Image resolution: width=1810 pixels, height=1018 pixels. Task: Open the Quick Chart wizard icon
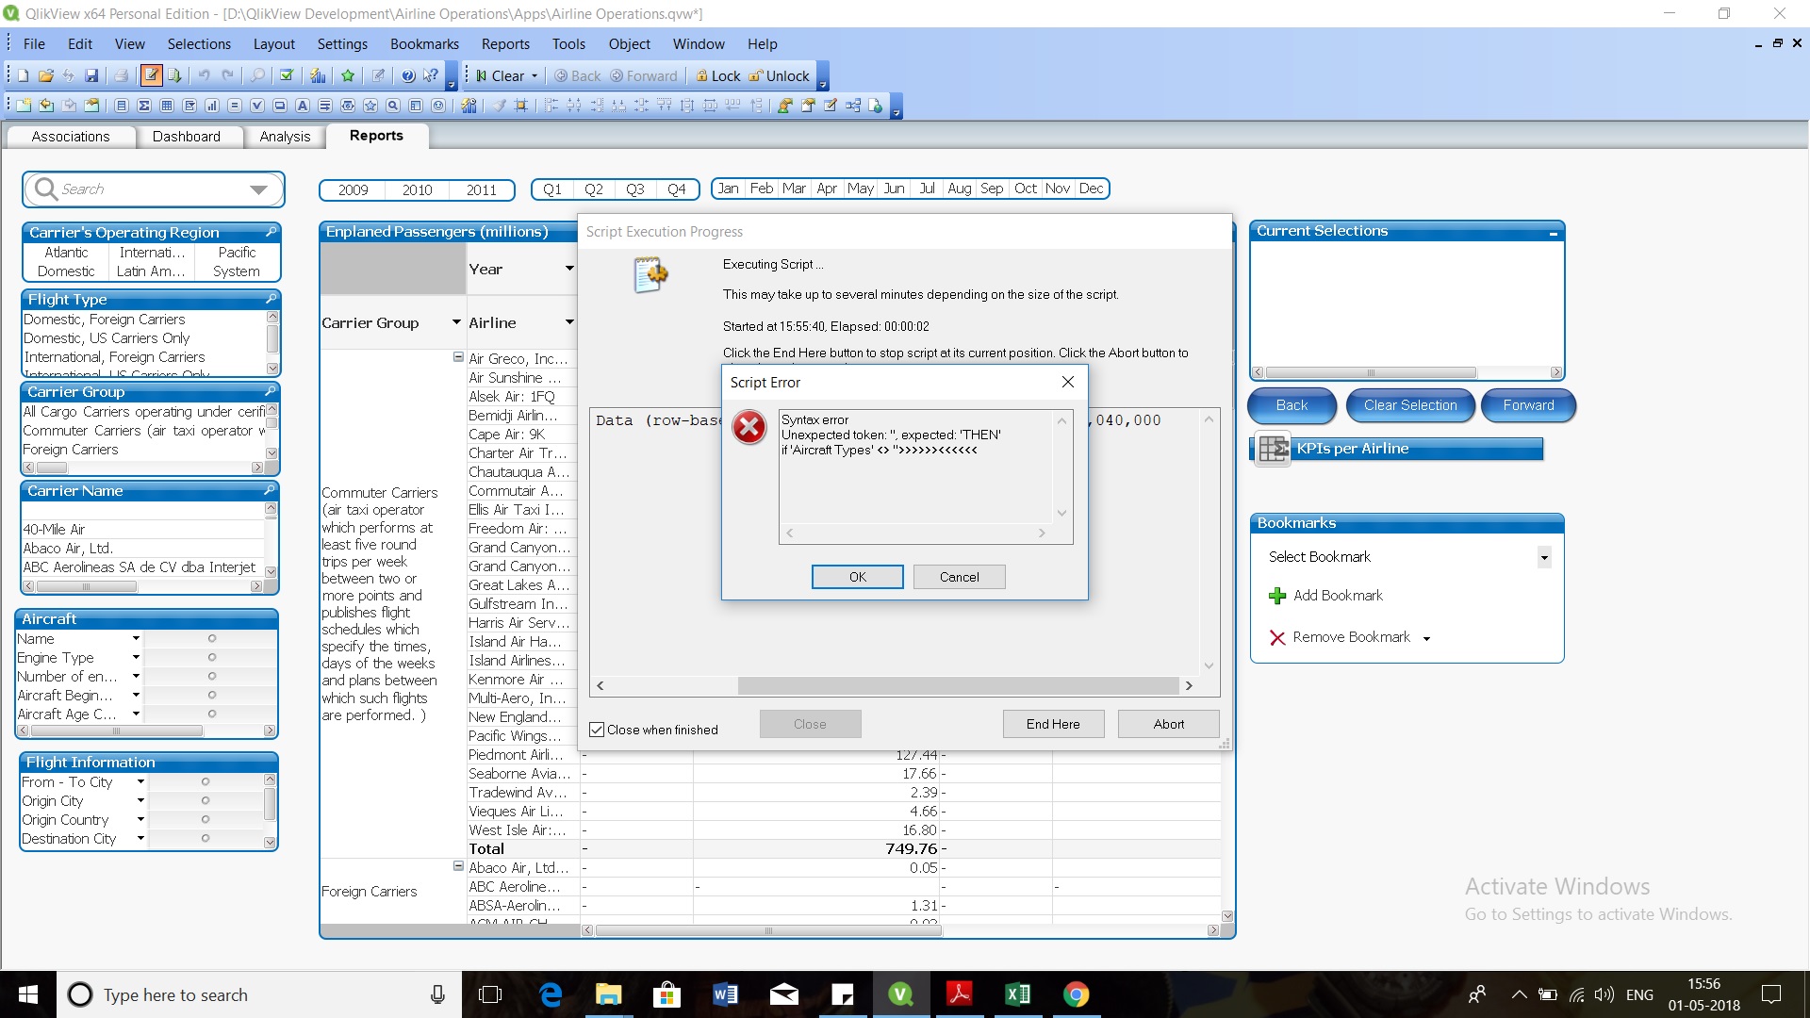(318, 76)
